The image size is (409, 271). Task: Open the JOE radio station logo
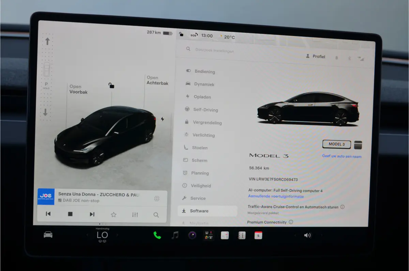(x=46, y=197)
